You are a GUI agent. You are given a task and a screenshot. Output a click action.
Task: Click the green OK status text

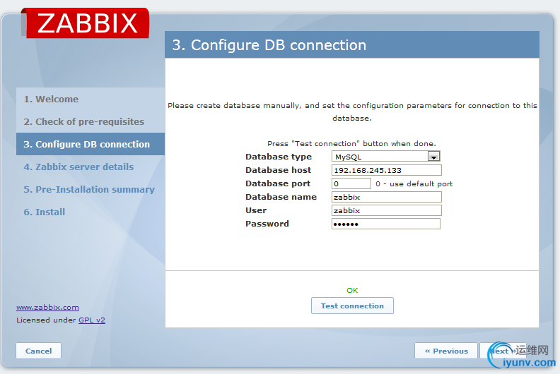(352, 290)
